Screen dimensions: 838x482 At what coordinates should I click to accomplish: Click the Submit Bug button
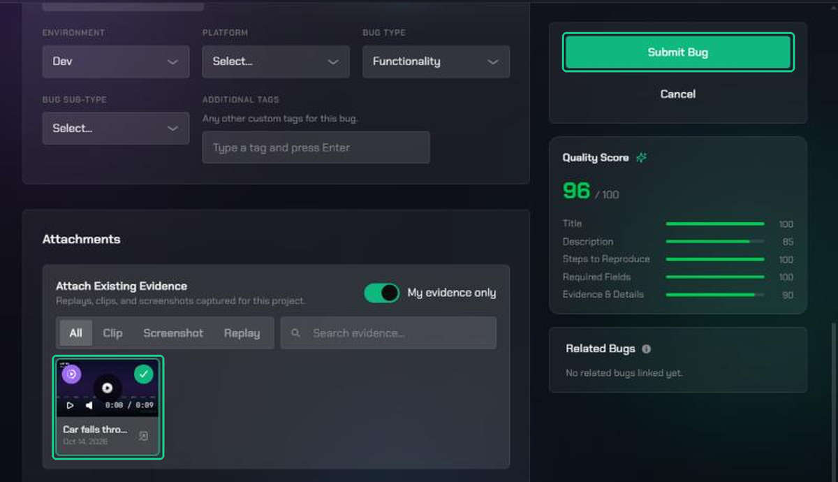(677, 52)
